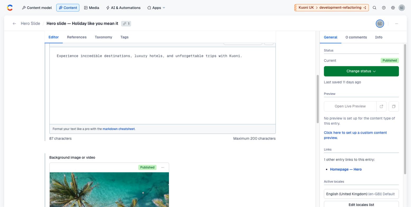Viewport: 411px width, 207px height.
Task: Switch to the Tags tab
Action: (124, 37)
